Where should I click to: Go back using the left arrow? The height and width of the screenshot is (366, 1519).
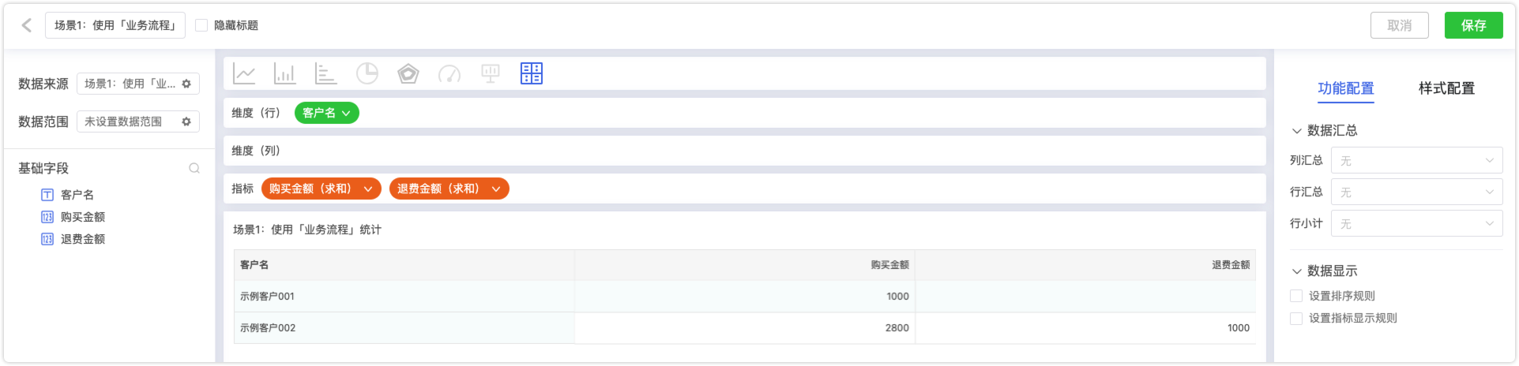click(27, 25)
